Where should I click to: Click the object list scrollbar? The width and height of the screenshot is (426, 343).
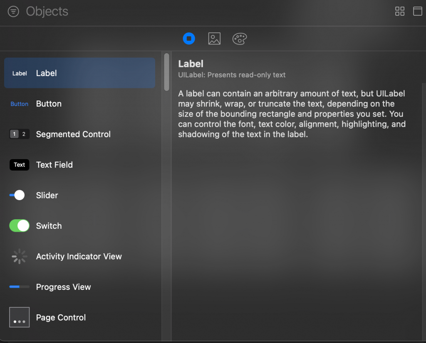coord(166,72)
